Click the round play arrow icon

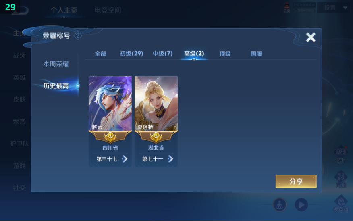click(x=301, y=205)
